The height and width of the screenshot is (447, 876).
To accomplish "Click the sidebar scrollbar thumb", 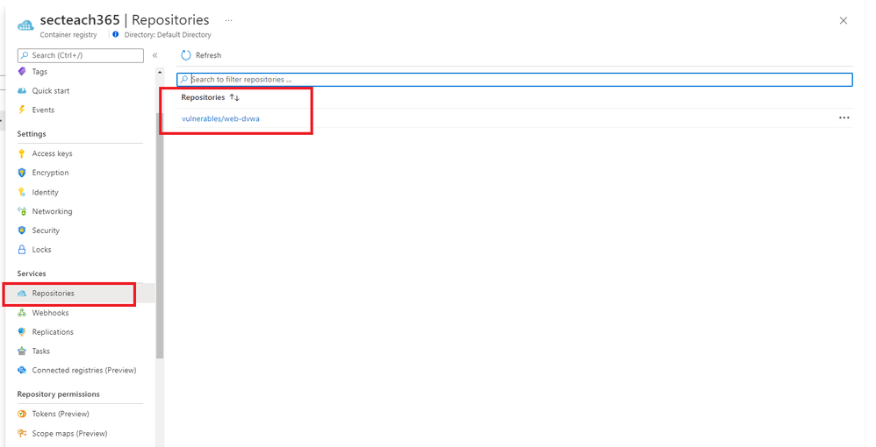I will (x=160, y=236).
